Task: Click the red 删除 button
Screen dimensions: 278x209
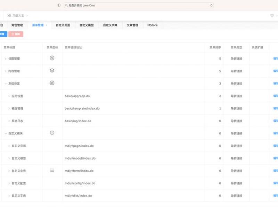Action: (16, 34)
